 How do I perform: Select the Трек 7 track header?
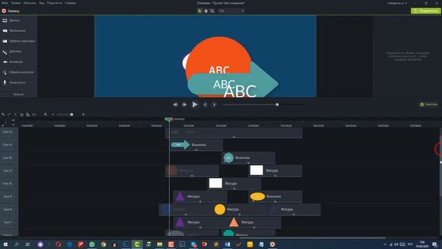9,222
